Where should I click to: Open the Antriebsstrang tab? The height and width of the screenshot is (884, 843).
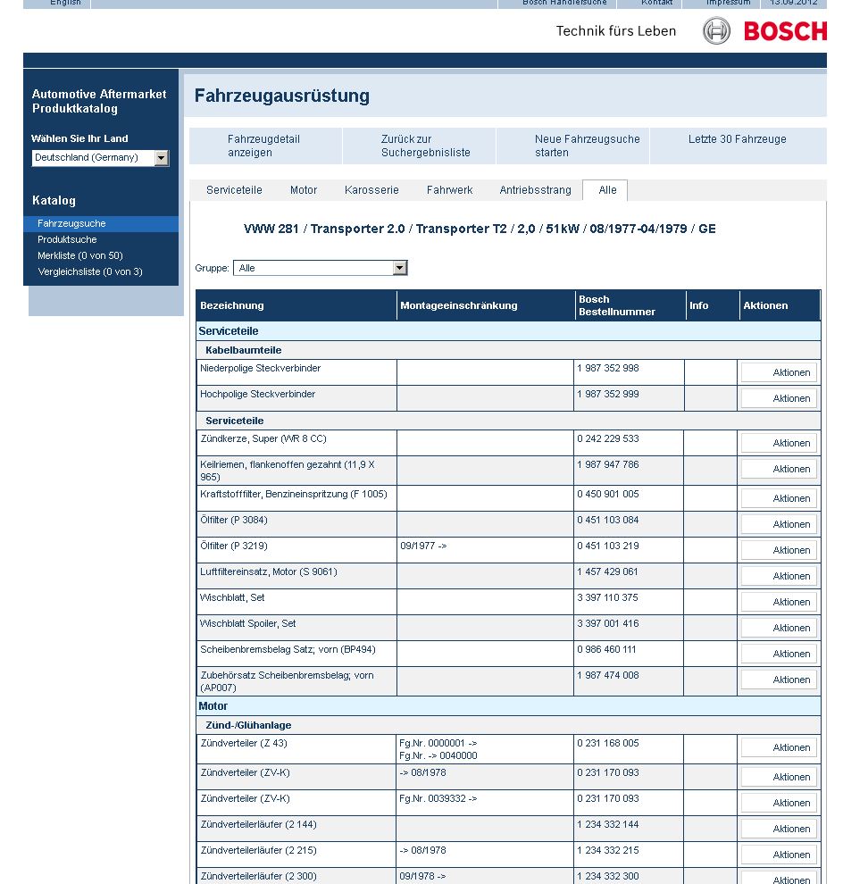(535, 190)
